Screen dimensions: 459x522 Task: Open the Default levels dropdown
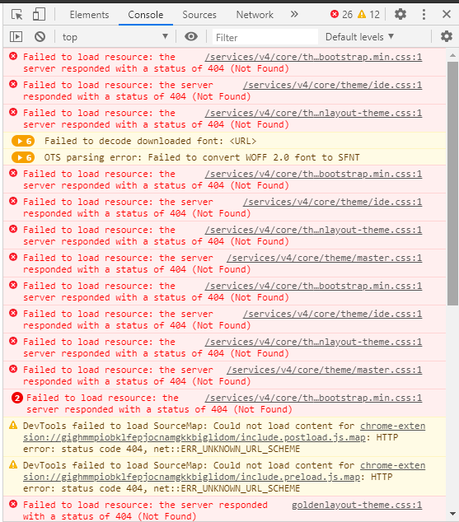[359, 36]
